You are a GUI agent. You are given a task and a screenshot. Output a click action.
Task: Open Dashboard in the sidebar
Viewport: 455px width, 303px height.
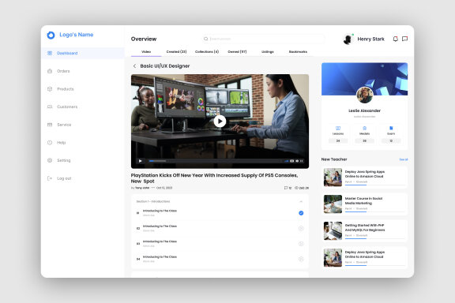pyautogui.click(x=83, y=53)
